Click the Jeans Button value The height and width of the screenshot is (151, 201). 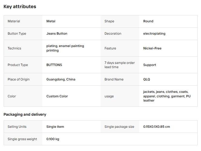click(57, 33)
